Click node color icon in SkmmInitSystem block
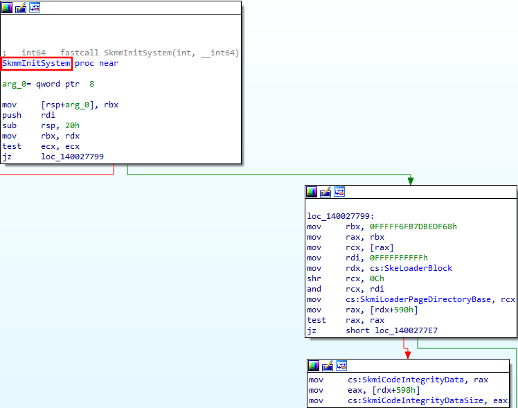The image size is (518, 408). click(x=8, y=8)
